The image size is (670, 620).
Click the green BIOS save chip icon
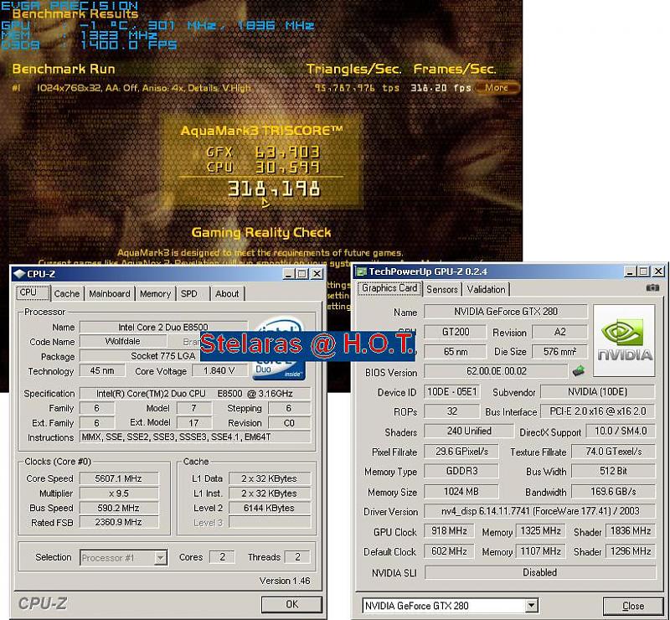[578, 370]
